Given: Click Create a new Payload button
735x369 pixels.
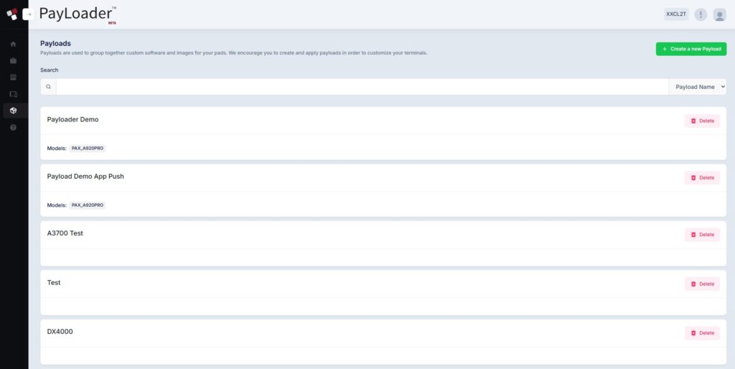Looking at the screenshot, I should [x=691, y=49].
